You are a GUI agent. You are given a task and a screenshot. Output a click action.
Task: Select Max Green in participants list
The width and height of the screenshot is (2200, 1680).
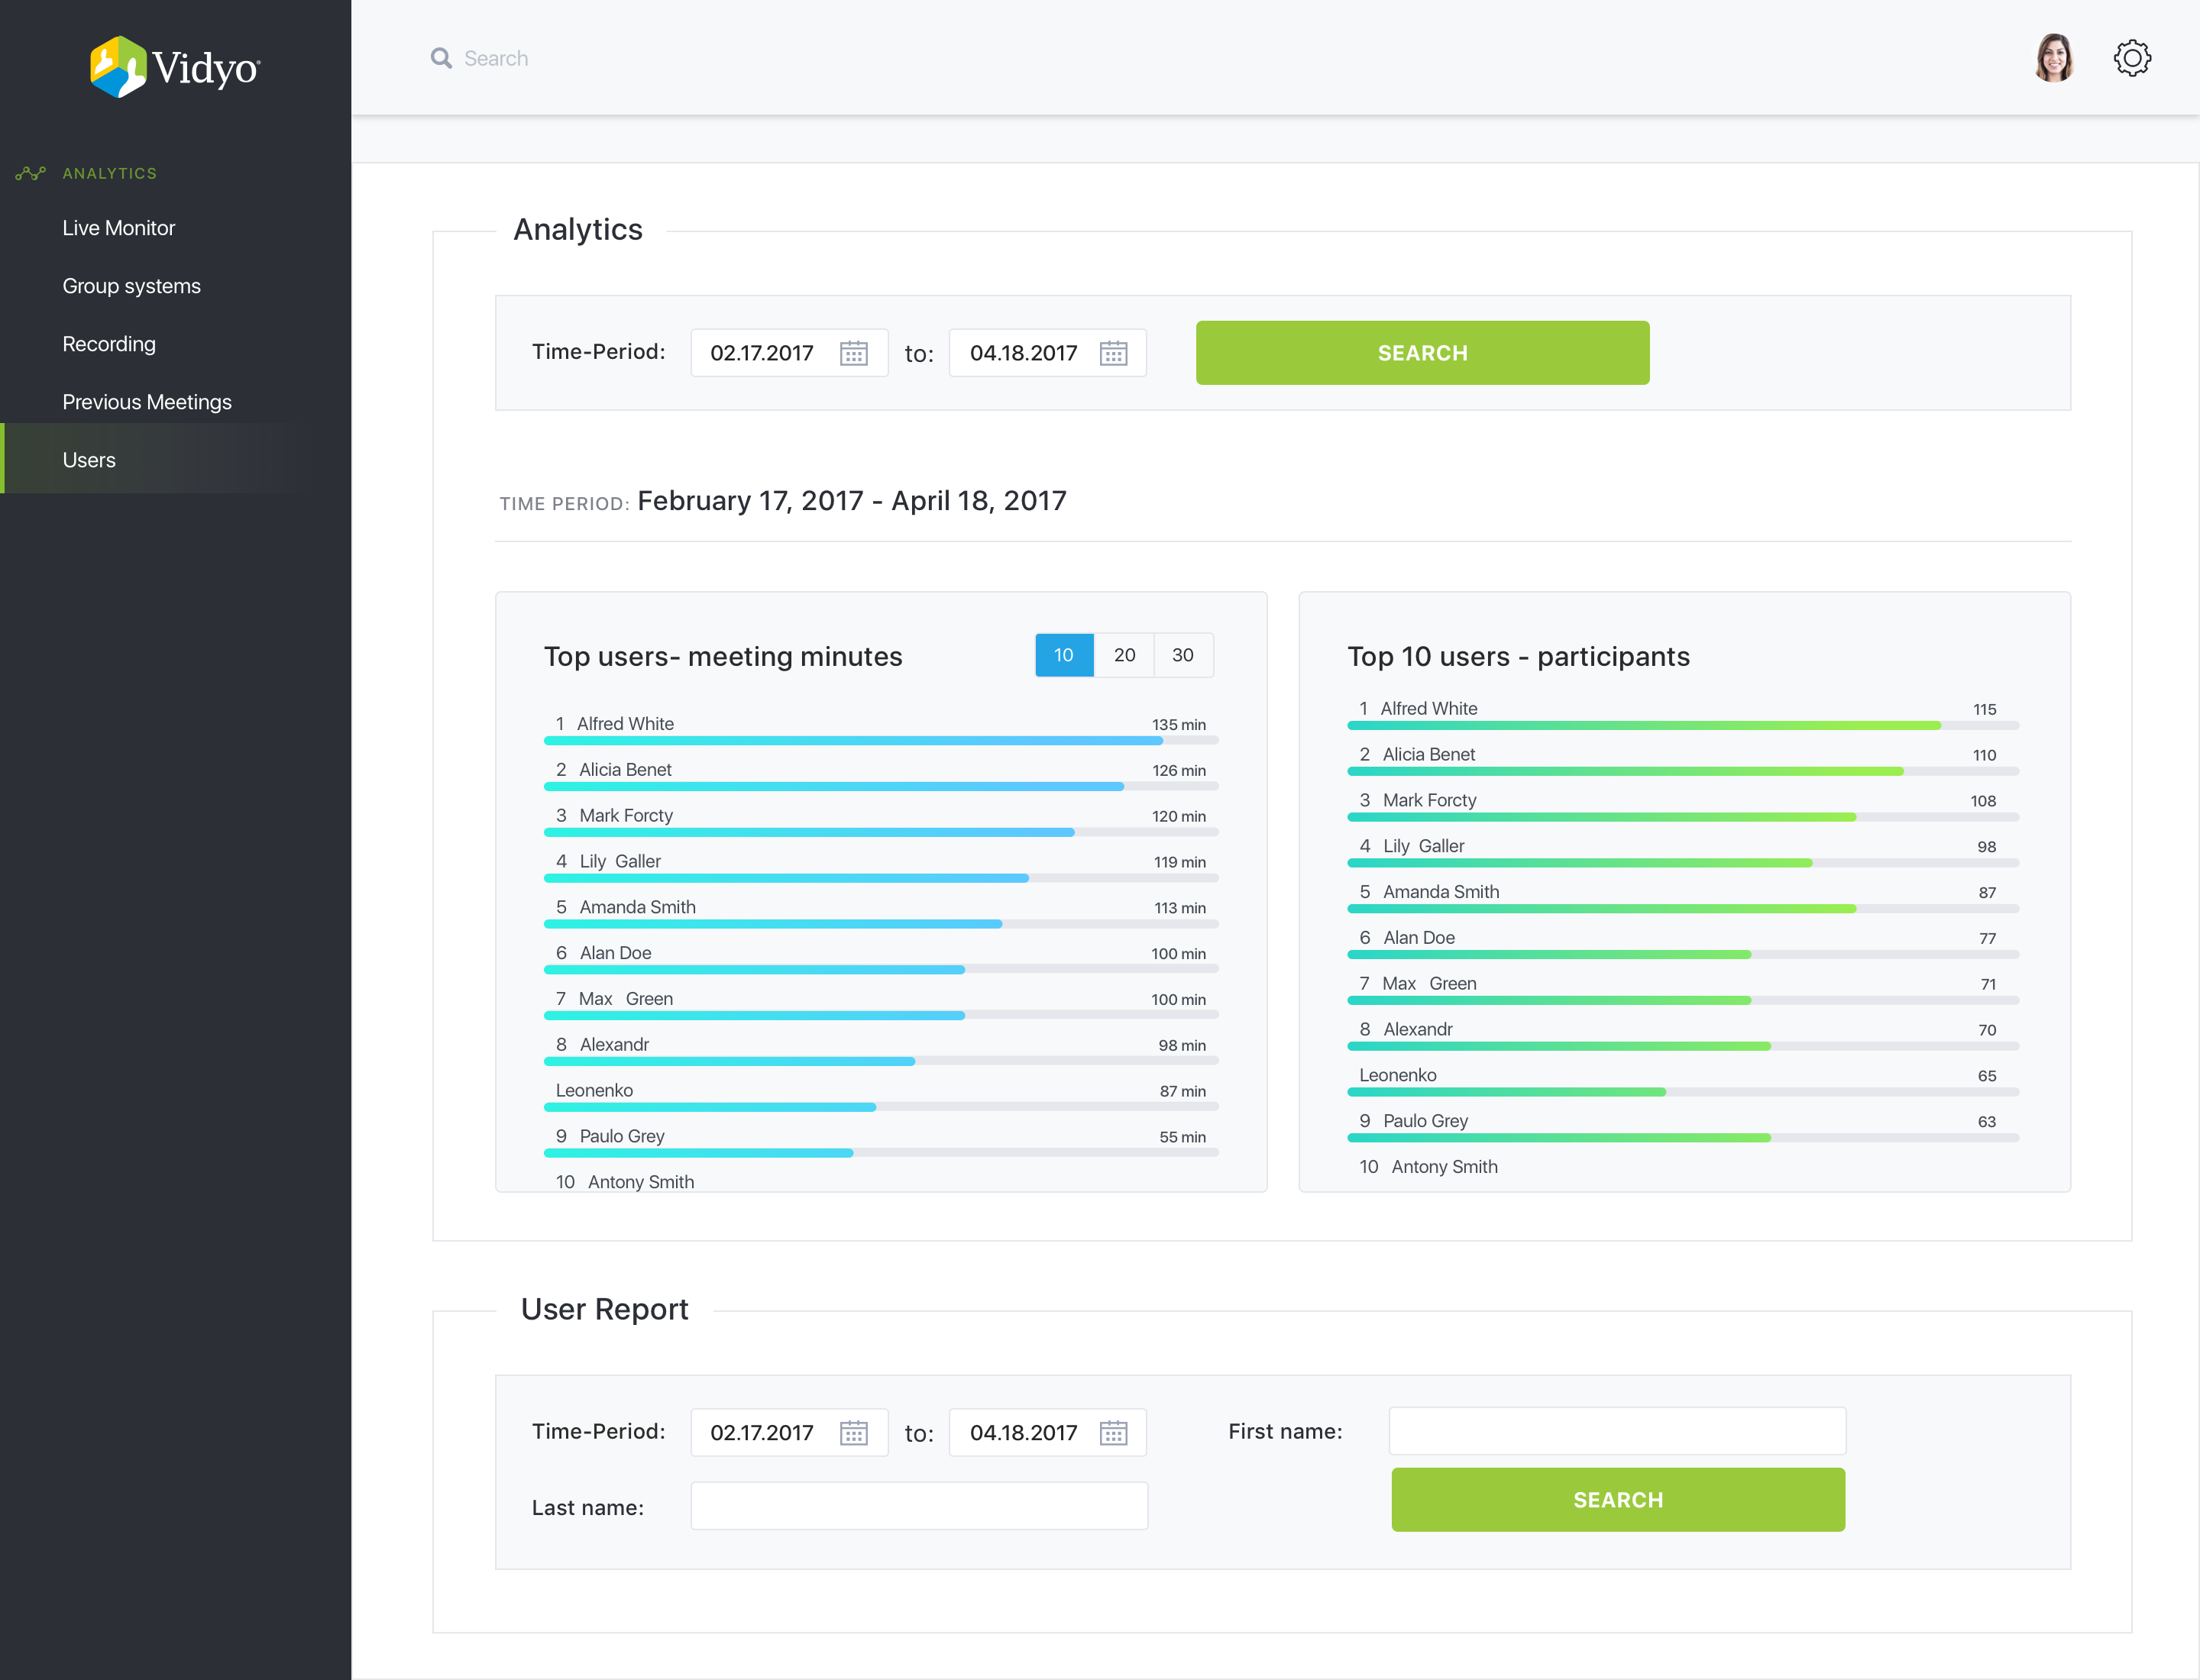click(1428, 984)
